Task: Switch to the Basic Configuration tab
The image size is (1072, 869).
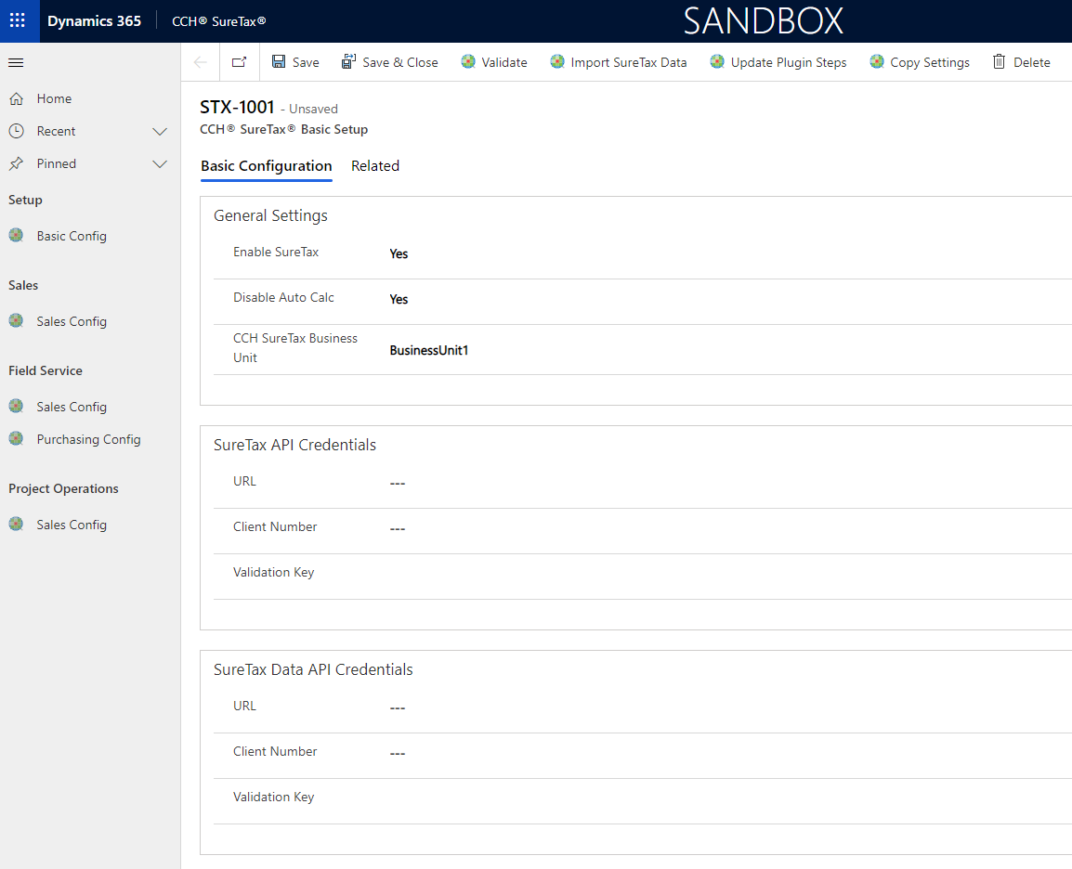Action: coord(267,166)
